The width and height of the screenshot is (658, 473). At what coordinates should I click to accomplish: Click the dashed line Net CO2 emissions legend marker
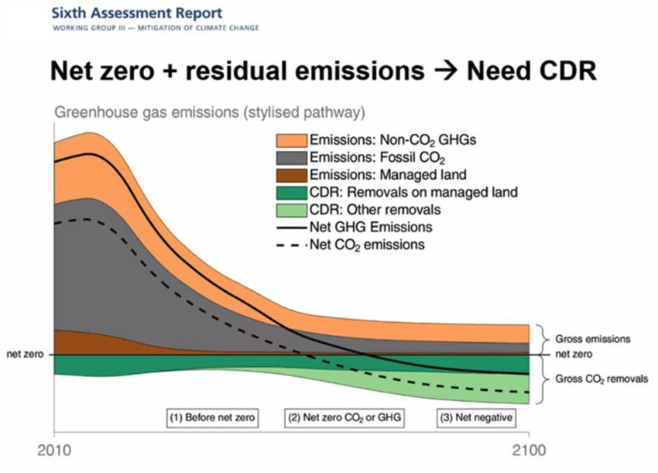[292, 245]
